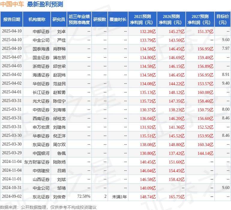Click 2026 profit value 165.75亿
Viewport: 231px width, 210px height.
(177, 196)
